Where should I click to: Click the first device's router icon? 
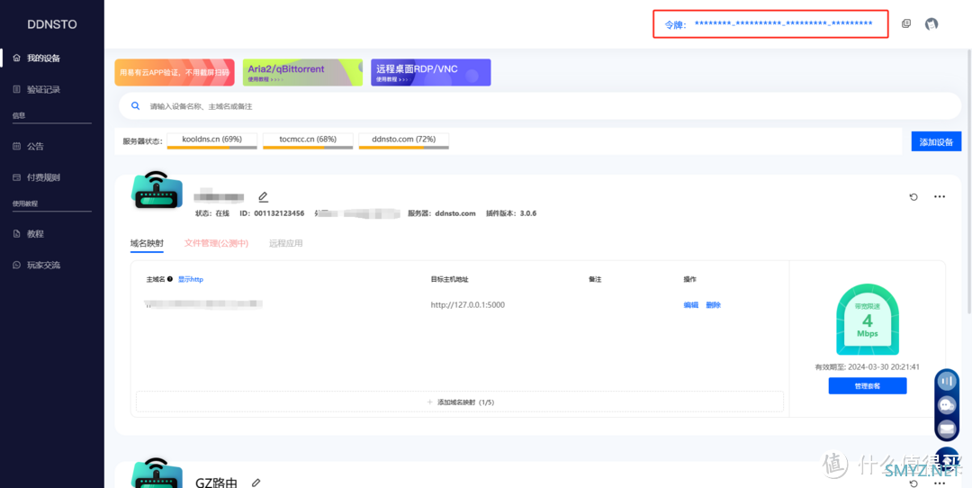(157, 190)
